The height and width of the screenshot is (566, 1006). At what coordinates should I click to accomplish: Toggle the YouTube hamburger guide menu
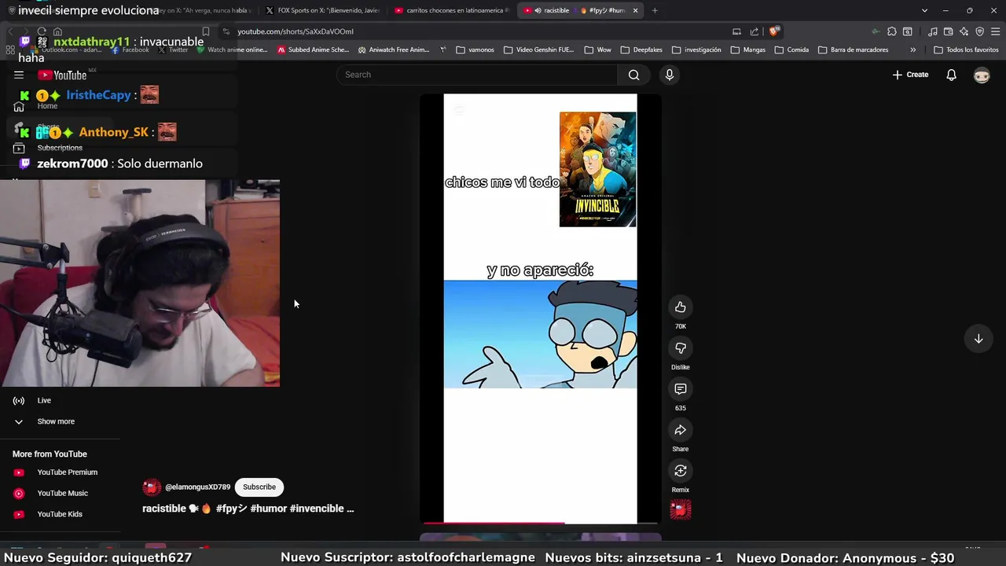(19, 75)
